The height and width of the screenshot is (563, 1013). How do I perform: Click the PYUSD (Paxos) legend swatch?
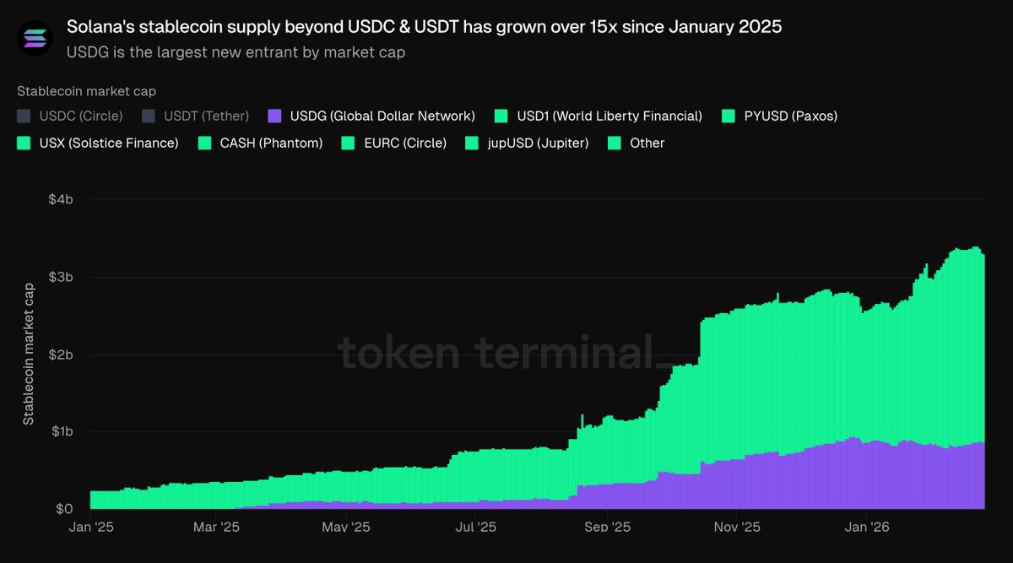coord(729,116)
